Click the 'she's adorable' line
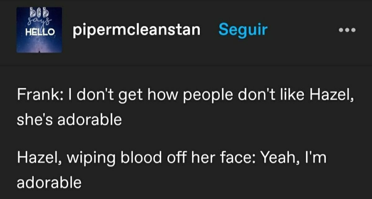The width and height of the screenshot is (372, 199). [x=69, y=120]
